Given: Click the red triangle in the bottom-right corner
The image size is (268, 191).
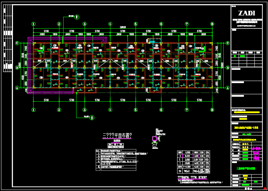Looking at the screenshot, I should [x=265, y=188].
